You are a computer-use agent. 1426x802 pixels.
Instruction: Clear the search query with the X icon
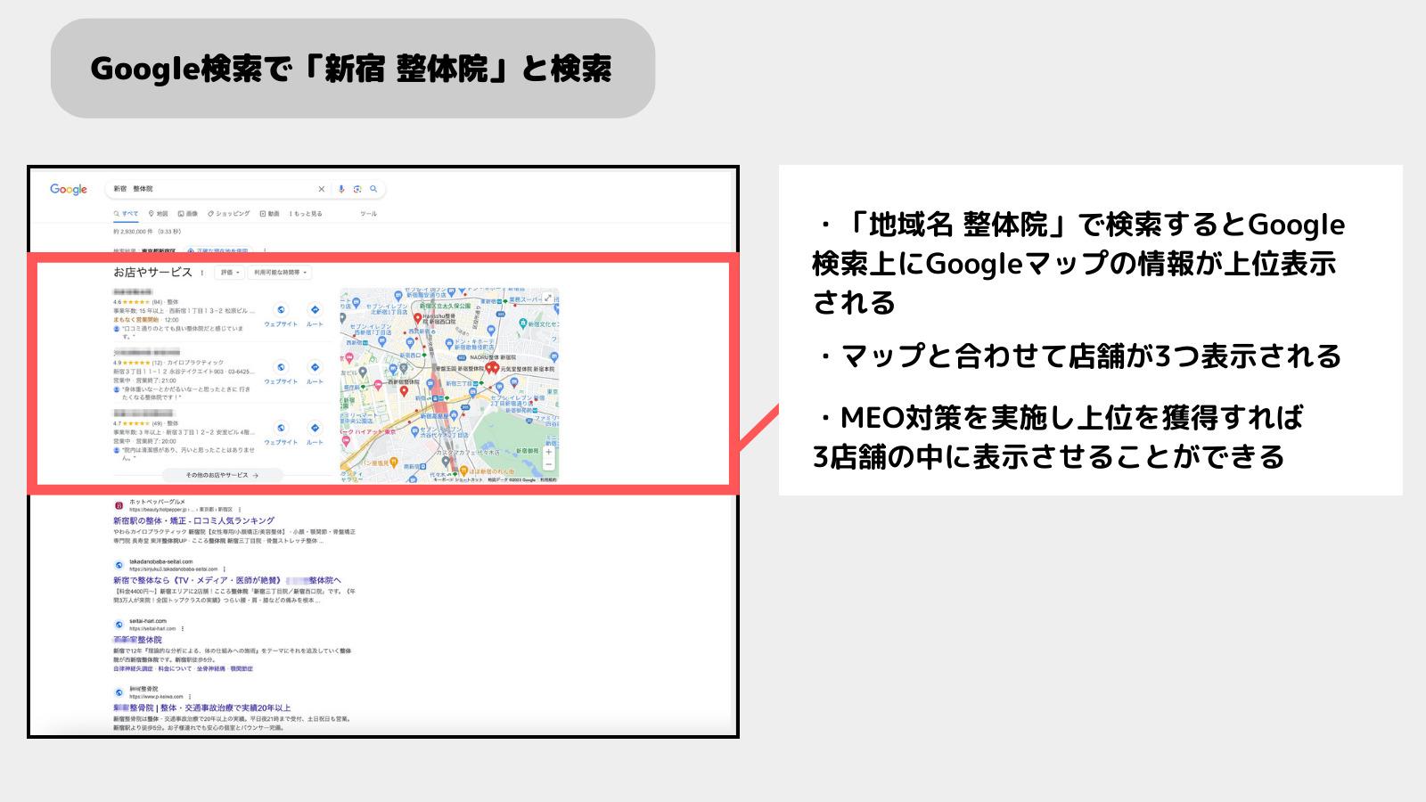click(321, 188)
